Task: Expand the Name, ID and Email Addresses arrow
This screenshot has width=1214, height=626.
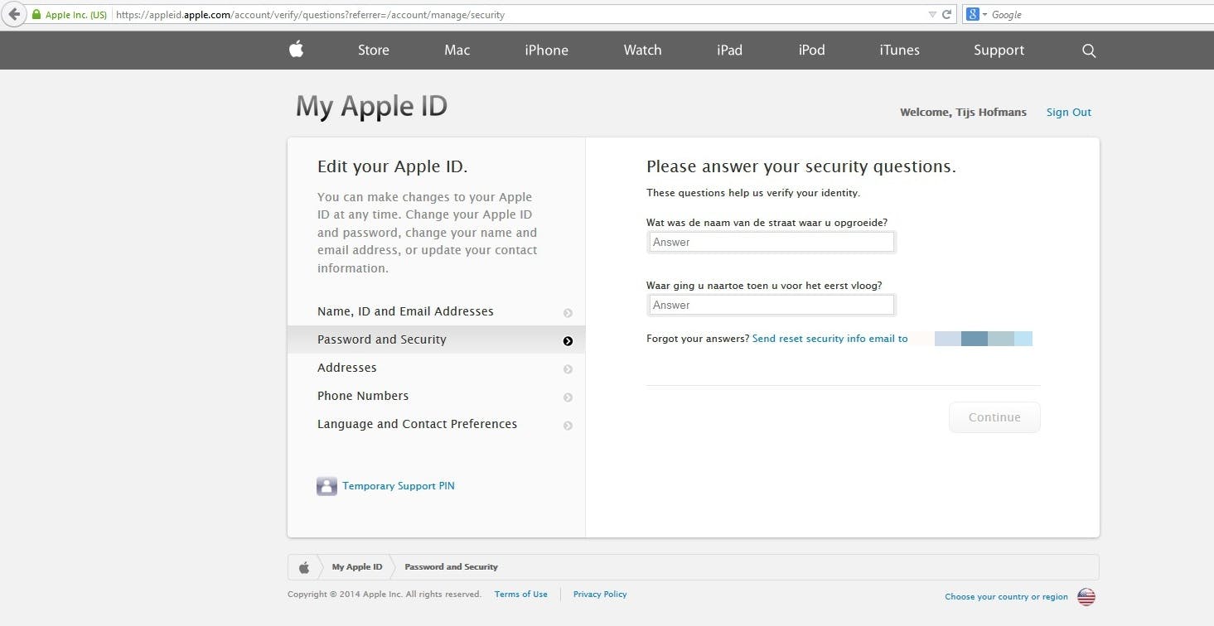Action: coord(568,313)
